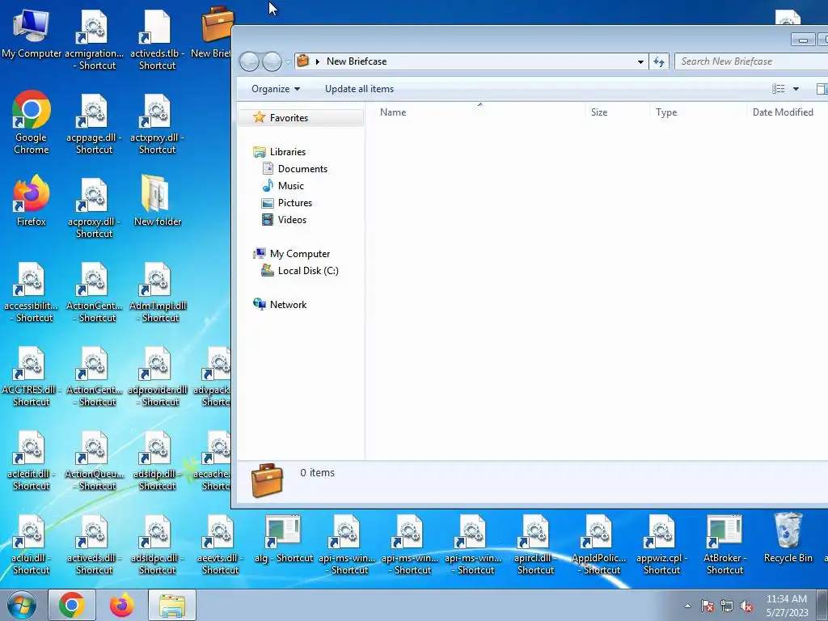Select the alg Shortcut icon
Screen dimensions: 828x621
(284, 539)
